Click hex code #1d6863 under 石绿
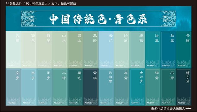The image size is (197, 112). tap(166, 103)
